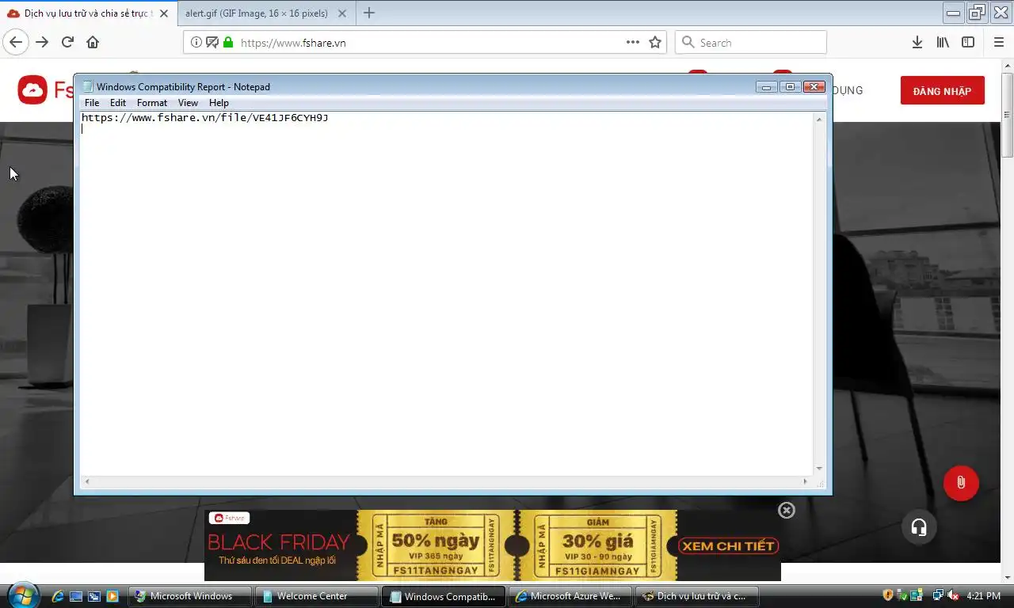Viewport: 1014px width, 608px height.
Task: Click the Fshare cloud logo
Action: (32, 90)
